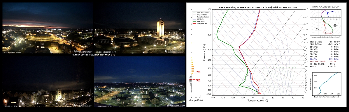Click the 50 tick on the temperature axis
This screenshot has width=349, height=112.
(x=303, y=97)
